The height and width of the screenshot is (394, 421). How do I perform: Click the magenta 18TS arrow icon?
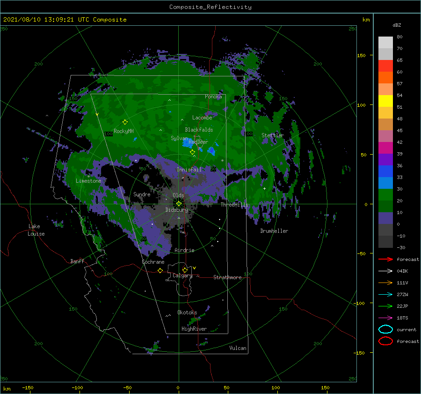[385, 318]
